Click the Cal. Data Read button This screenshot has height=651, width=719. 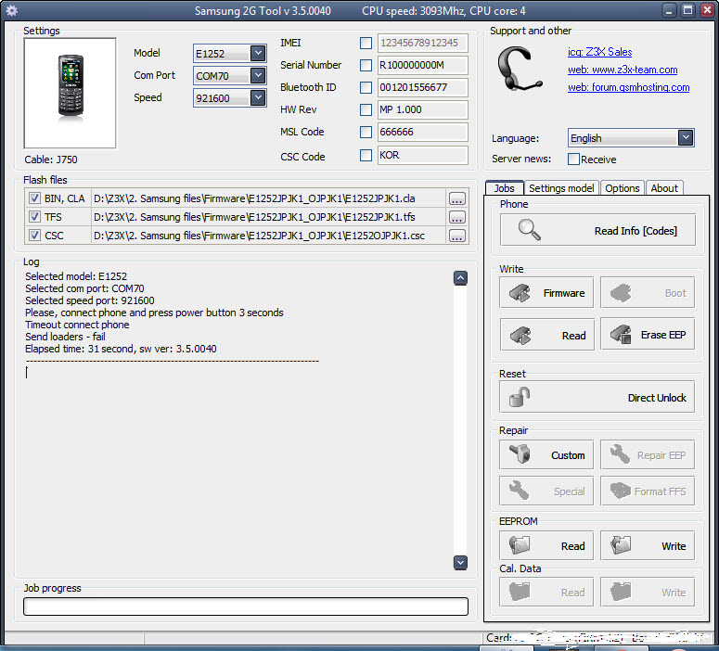546,592
